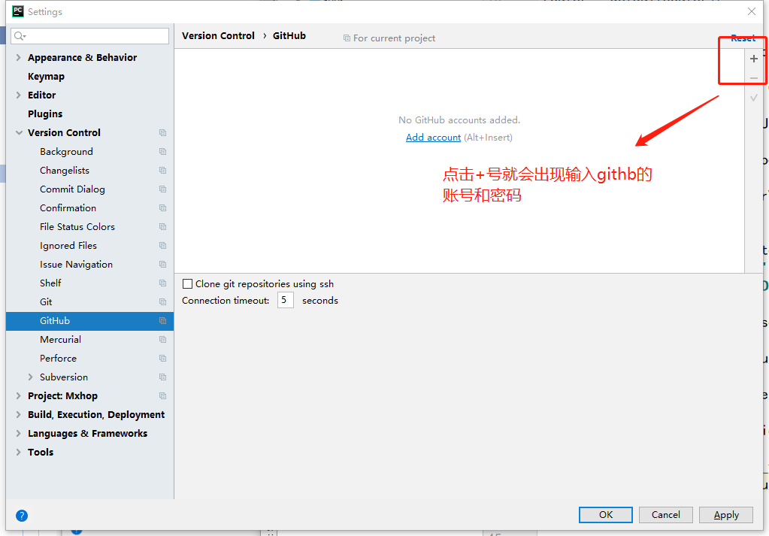
Task: Click the Apply button
Action: (726, 515)
